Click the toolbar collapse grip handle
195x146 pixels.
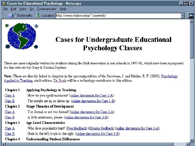pos(2,15)
